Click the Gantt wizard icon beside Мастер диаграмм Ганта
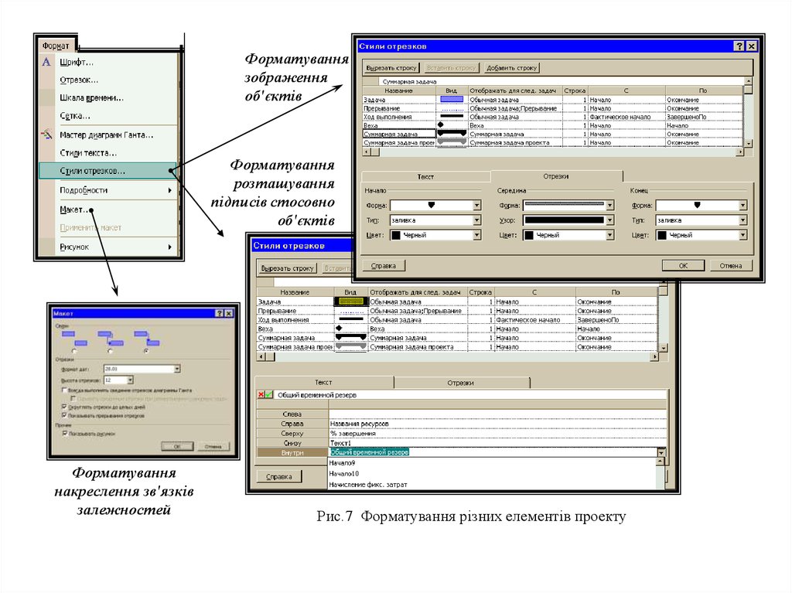Viewport: 792px width, 593px height. (46, 135)
